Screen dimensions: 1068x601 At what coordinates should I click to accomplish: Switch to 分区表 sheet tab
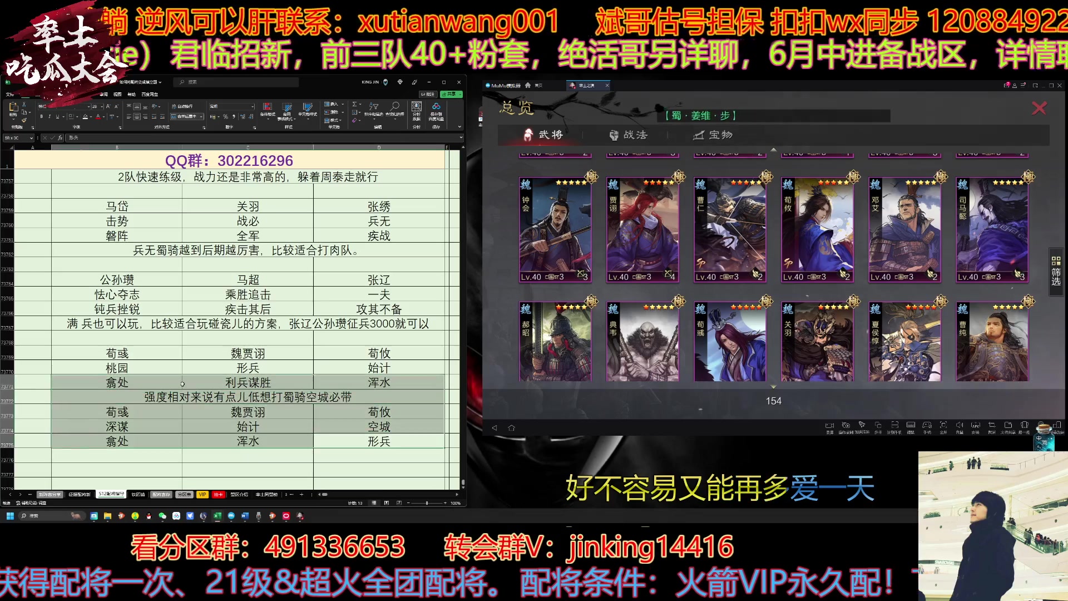[184, 494]
